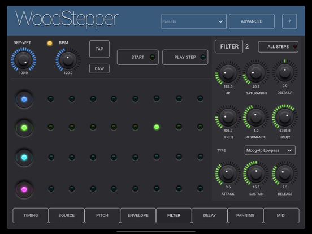Toggle step 4 in the blue row
This screenshot has height=234, width=312.
[x=114, y=99]
